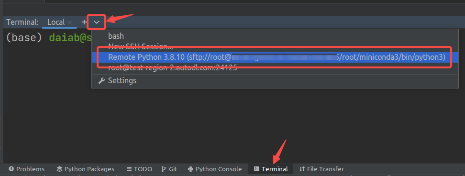
Task: Open the new terminal session dropdown chevron
Action: coord(97,22)
